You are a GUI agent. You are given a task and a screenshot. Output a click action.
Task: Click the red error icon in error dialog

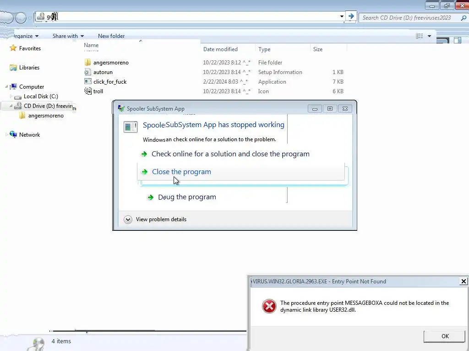click(269, 306)
